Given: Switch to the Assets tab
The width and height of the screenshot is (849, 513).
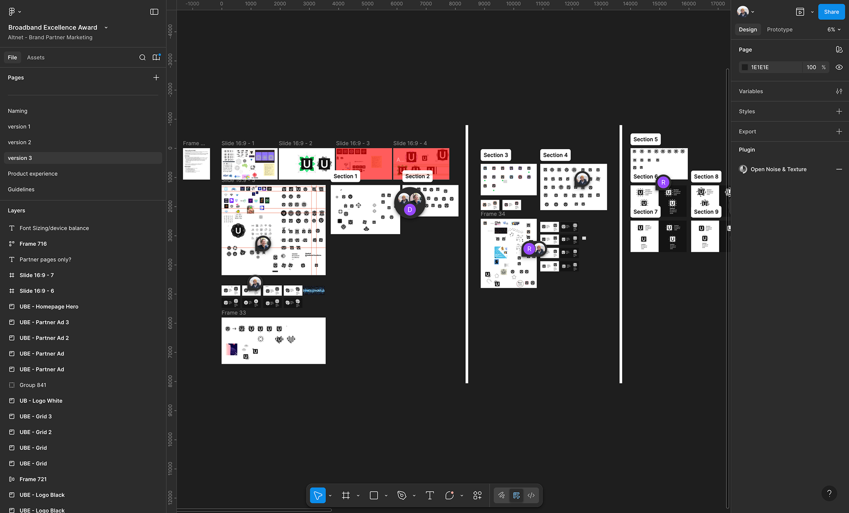Looking at the screenshot, I should (35, 57).
